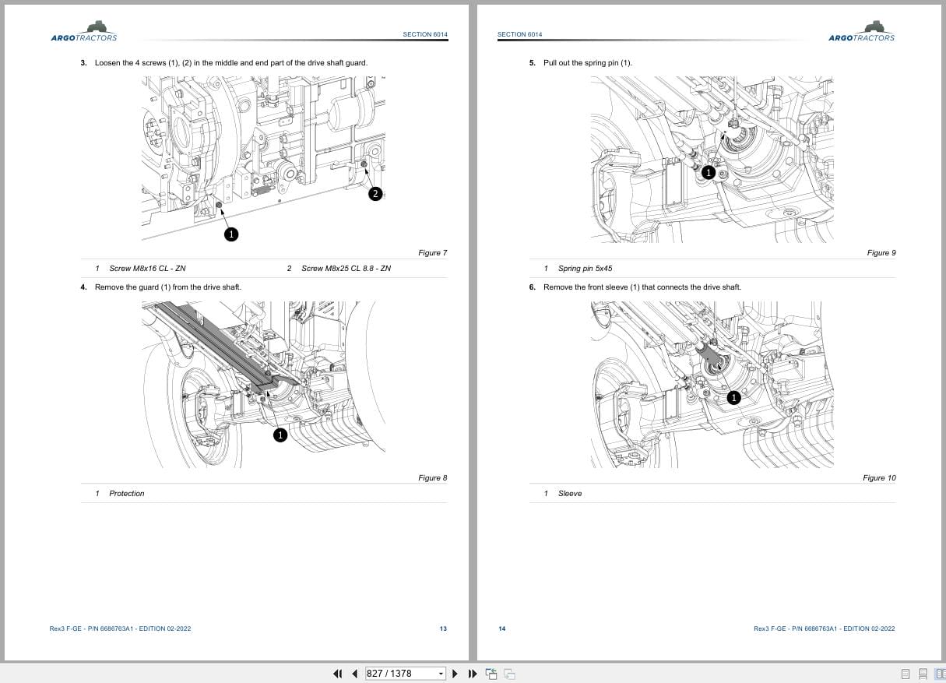Click step 3 'Loosen the 4 screws' text
Screen dimensions: 946x683
[x=230, y=62]
